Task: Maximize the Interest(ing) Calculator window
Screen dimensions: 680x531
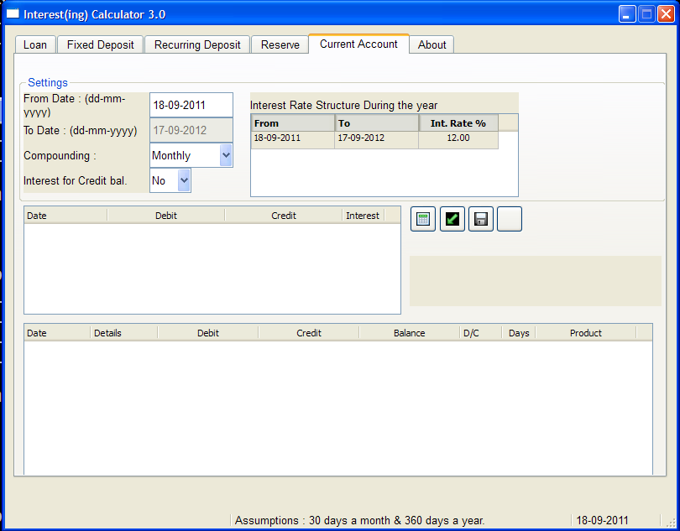Action: pos(647,14)
